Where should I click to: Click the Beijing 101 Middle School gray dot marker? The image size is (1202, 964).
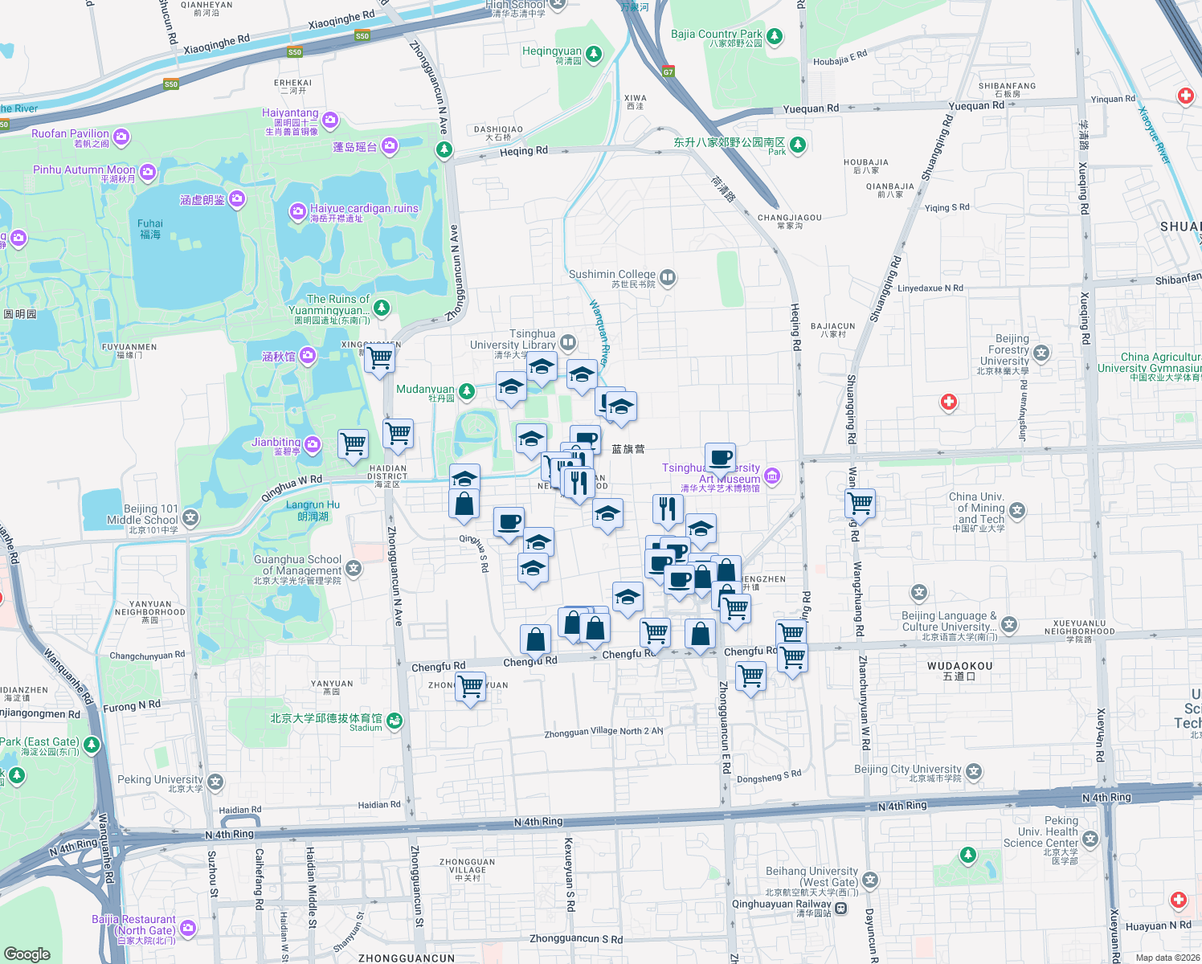pyautogui.click(x=190, y=518)
